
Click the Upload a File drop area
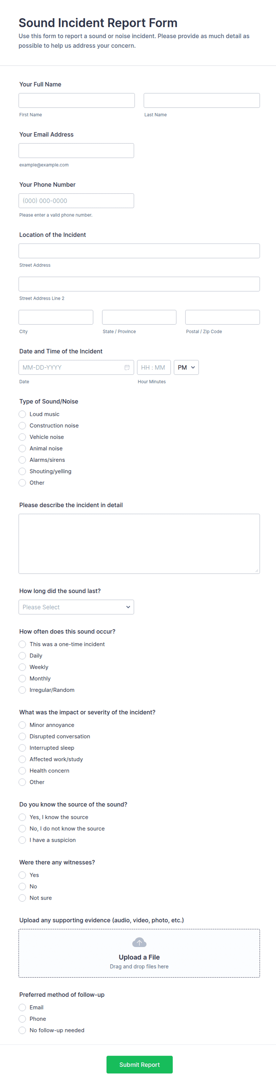click(139, 953)
